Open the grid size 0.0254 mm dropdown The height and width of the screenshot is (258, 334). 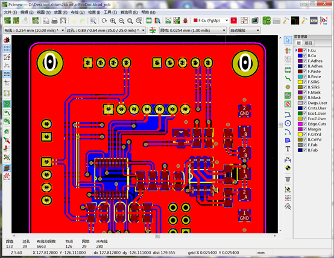[x=193, y=31]
